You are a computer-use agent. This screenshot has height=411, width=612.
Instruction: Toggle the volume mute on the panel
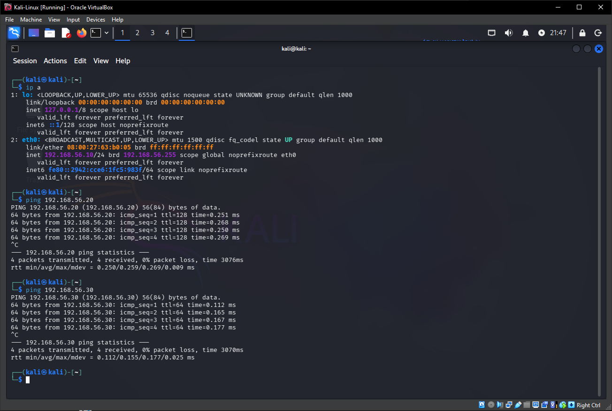tap(509, 33)
